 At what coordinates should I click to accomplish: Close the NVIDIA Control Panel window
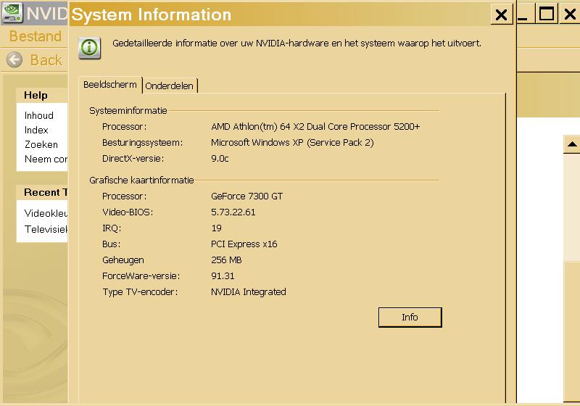tap(570, 14)
